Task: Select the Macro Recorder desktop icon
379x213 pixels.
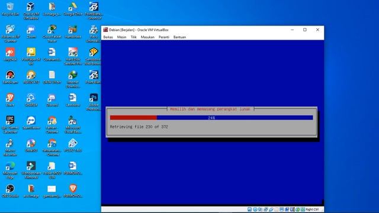Action: point(10,147)
